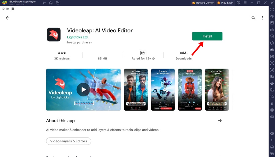Click the 3K reviews text
275x157 pixels.
[62, 59]
